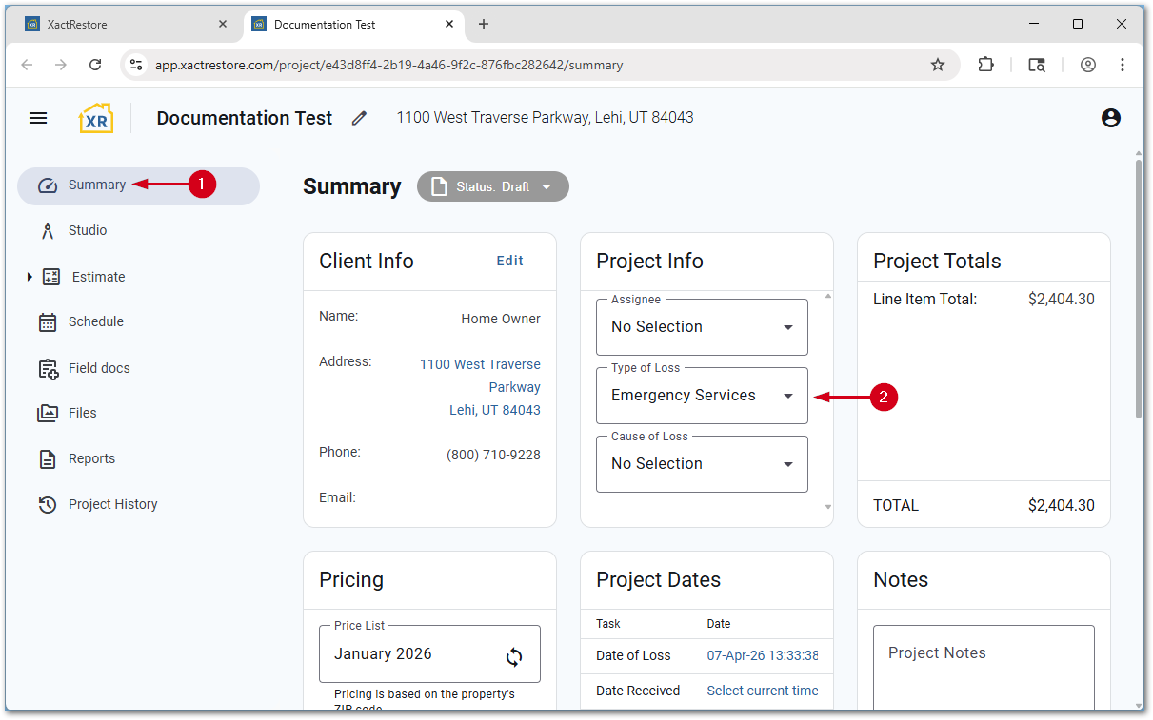
Task: Open the user account profile icon
Action: click(x=1110, y=118)
